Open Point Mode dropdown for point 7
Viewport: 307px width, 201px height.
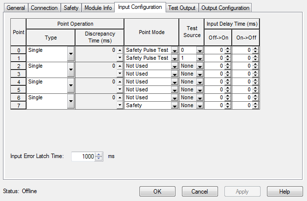coord(174,106)
